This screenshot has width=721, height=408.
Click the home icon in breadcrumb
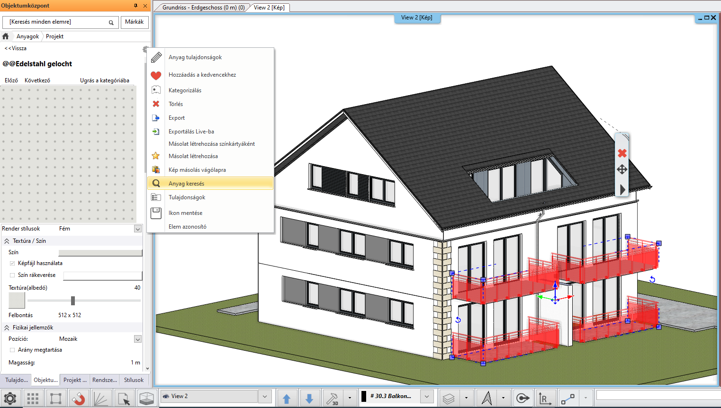[6, 36]
